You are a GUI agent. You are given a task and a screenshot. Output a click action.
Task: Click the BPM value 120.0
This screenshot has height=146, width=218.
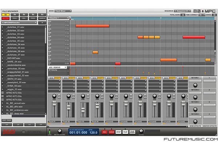coord(93,133)
